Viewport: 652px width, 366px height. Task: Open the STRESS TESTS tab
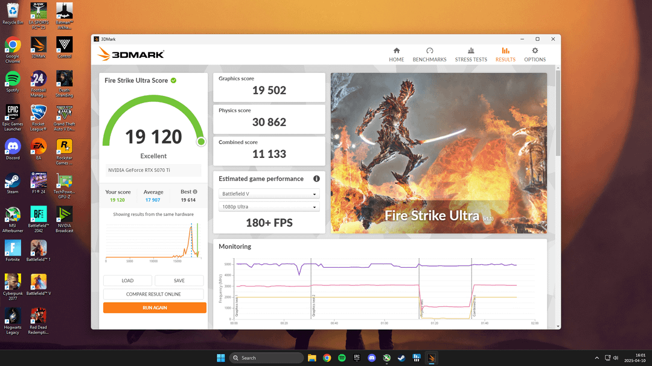point(471,54)
